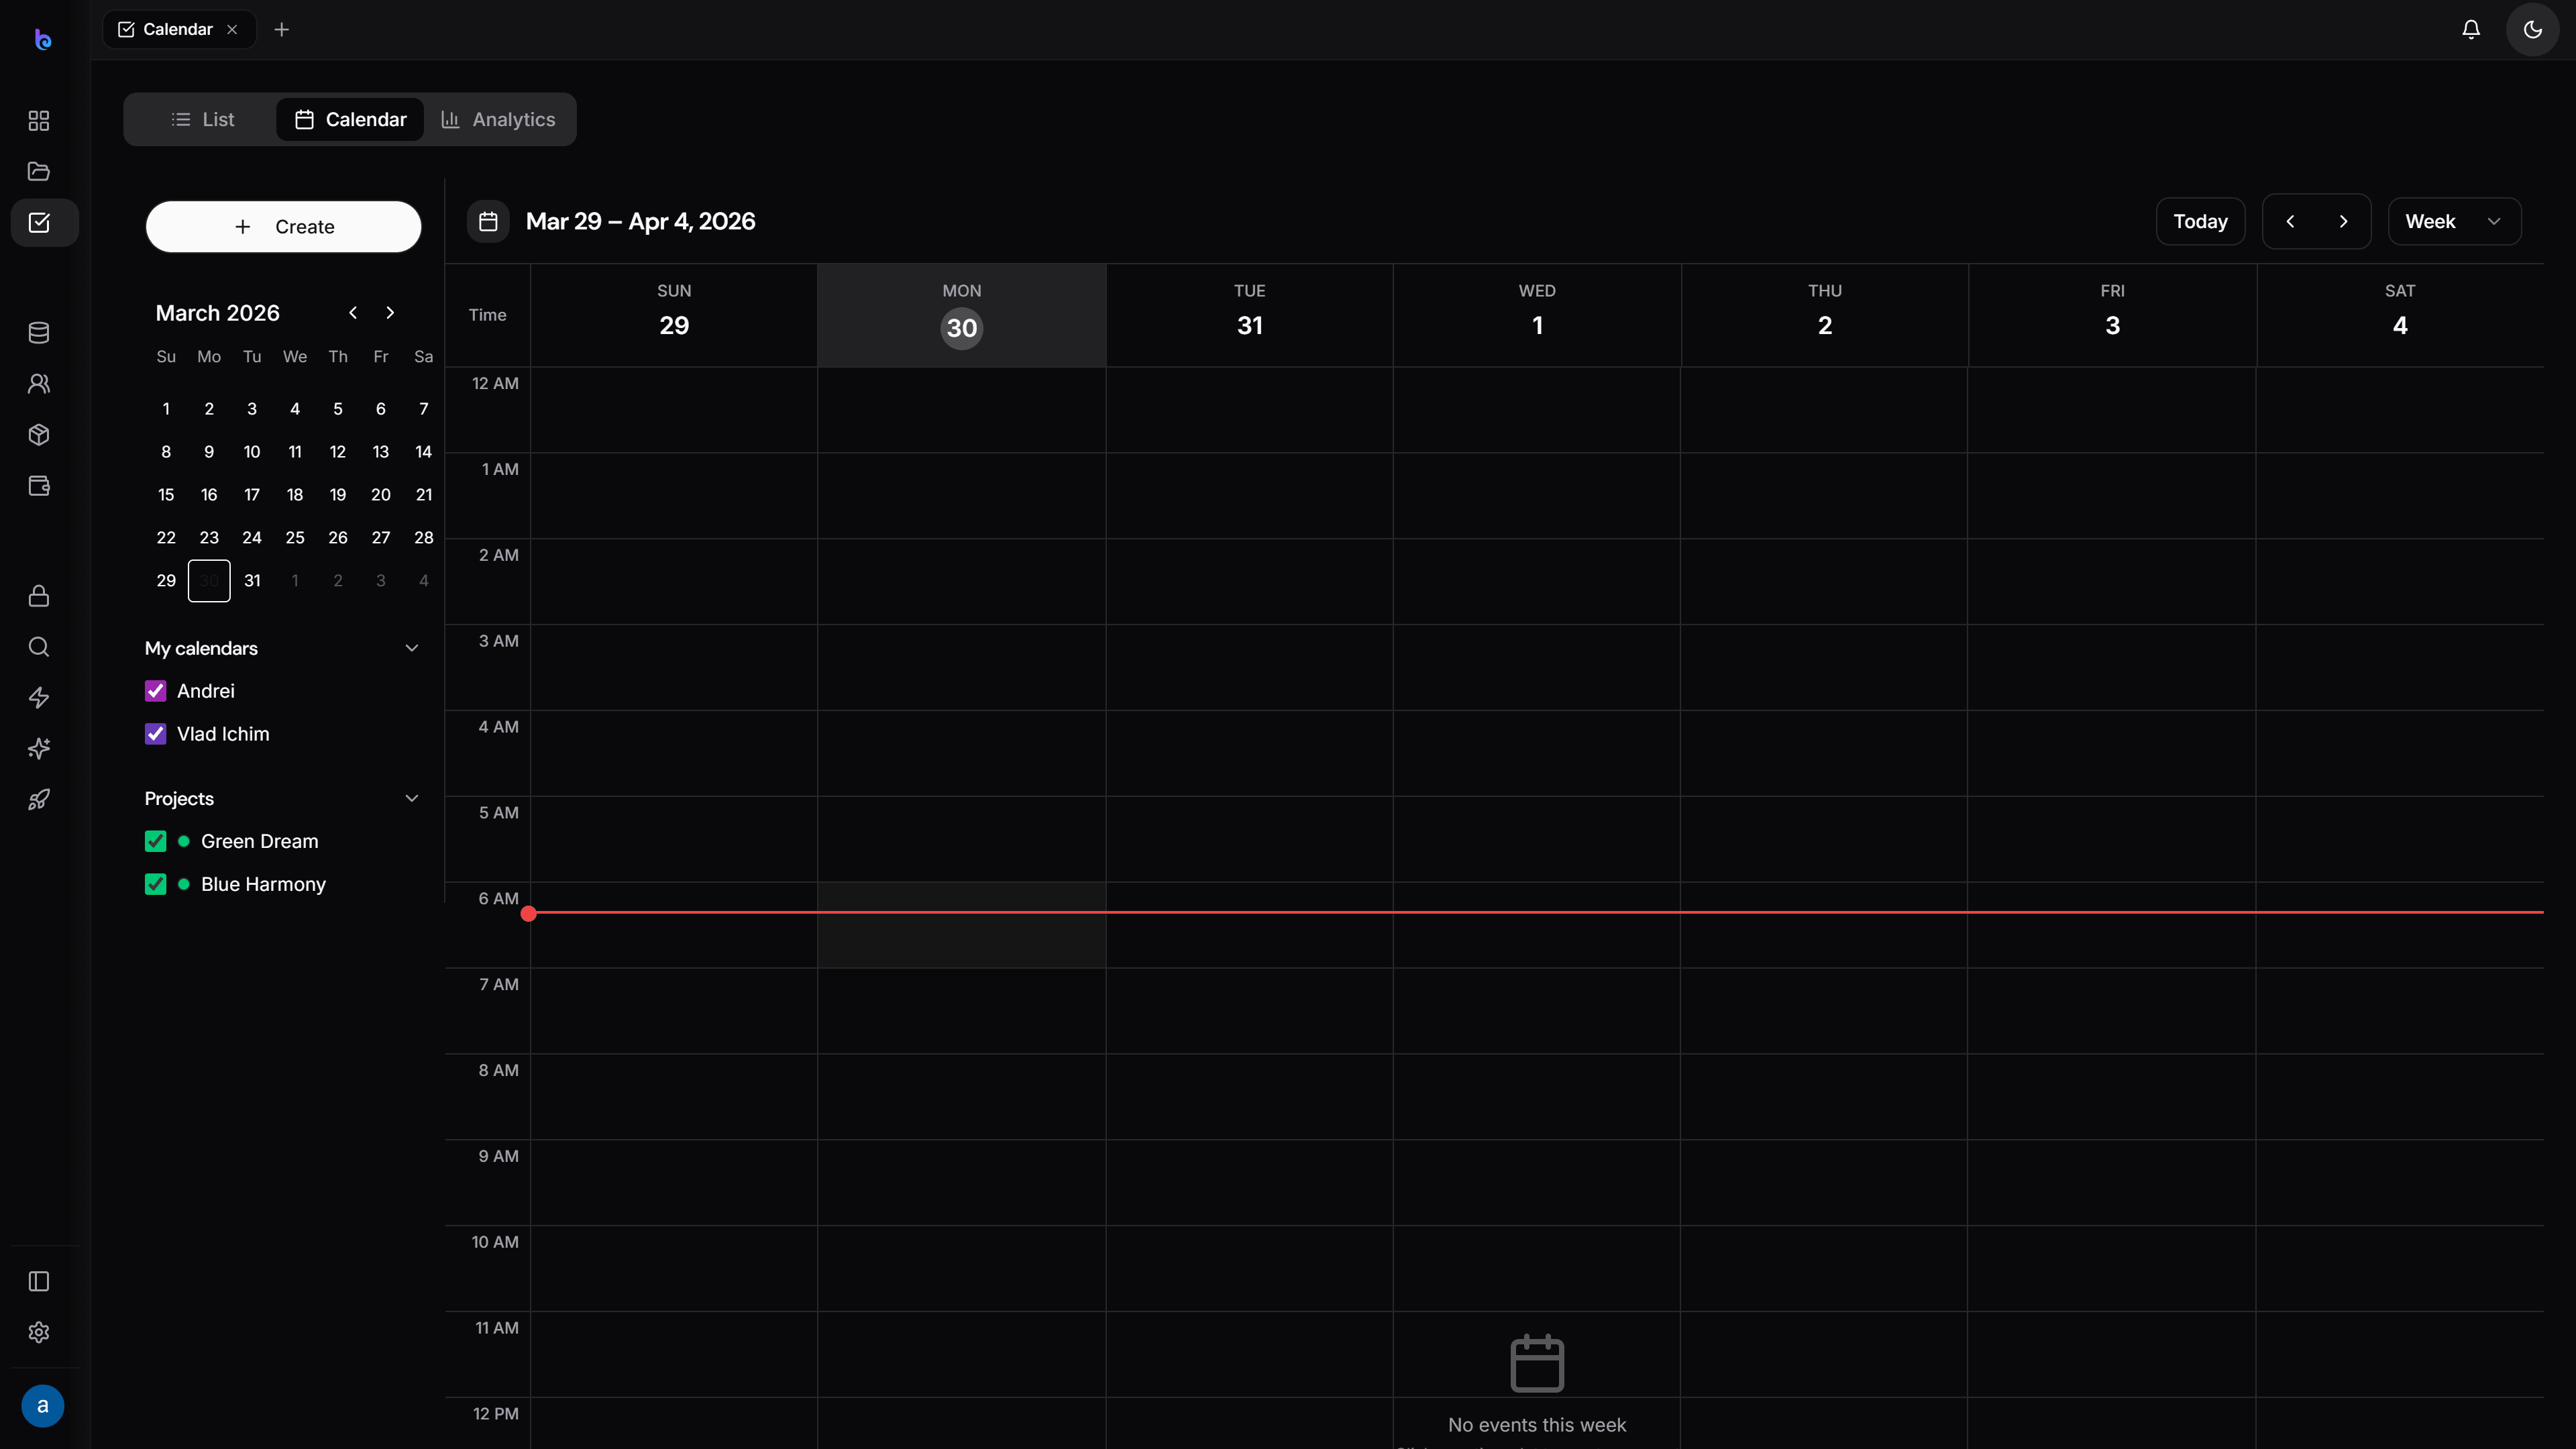This screenshot has height=1449, width=2576.
Task: Open the database icon in sidebar
Action: (39, 333)
